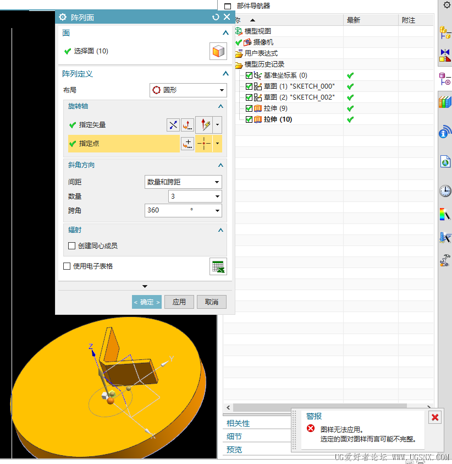Viewport: 452px width, 464px height.
Task: Open the Roles sidebar icon
Action: click(x=445, y=260)
